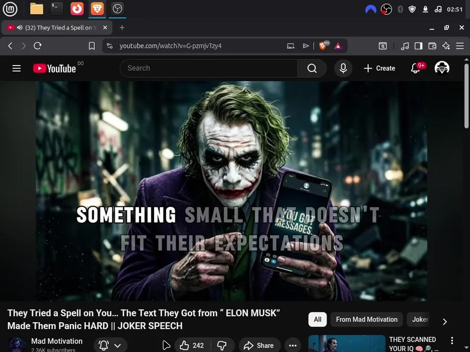The height and width of the screenshot is (352, 470).
Task: Open the Brave main hamburger menu
Action: 460,46
